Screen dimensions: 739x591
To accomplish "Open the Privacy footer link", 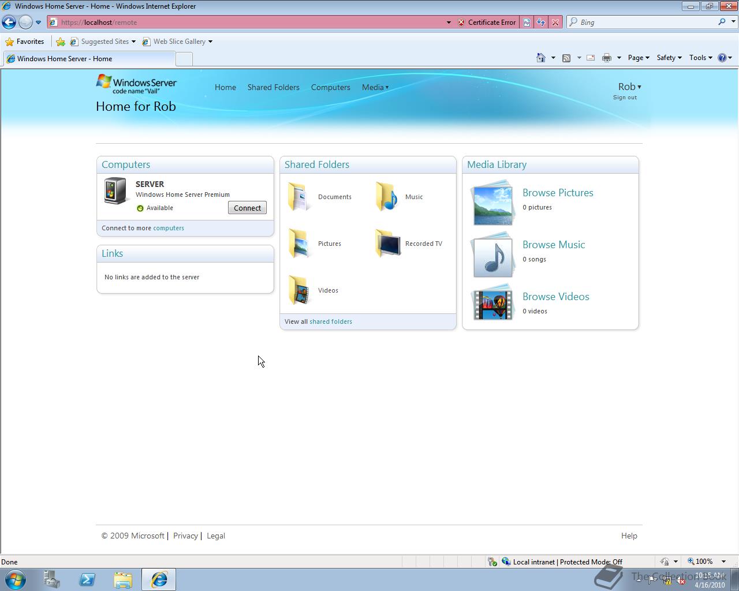I will 185,536.
